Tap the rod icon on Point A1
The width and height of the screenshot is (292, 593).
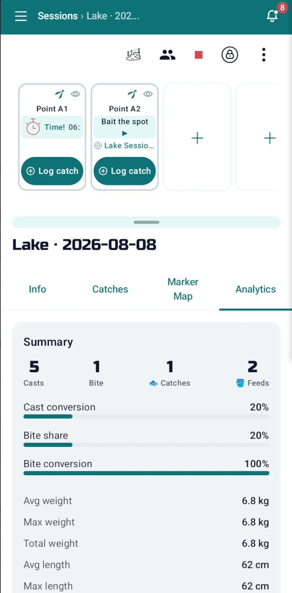[x=60, y=94]
